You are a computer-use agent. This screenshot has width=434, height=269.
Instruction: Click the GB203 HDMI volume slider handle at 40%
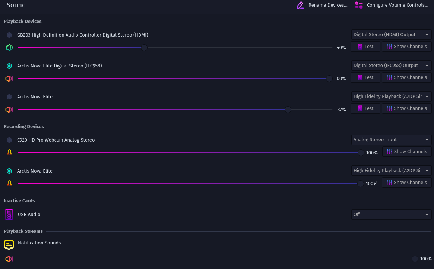tap(144, 48)
